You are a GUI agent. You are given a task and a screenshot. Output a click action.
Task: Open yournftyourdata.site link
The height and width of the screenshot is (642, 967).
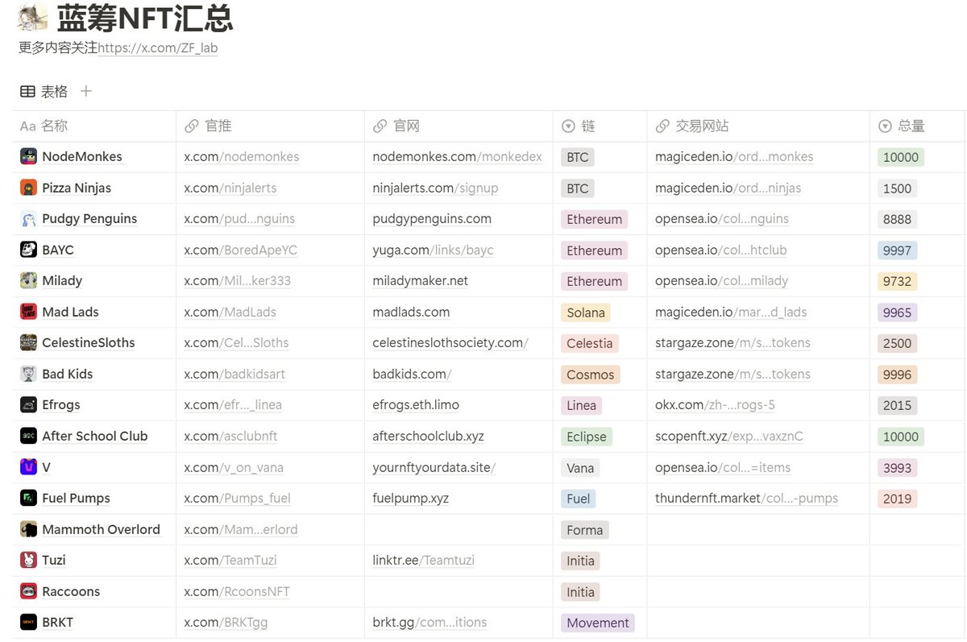(434, 467)
